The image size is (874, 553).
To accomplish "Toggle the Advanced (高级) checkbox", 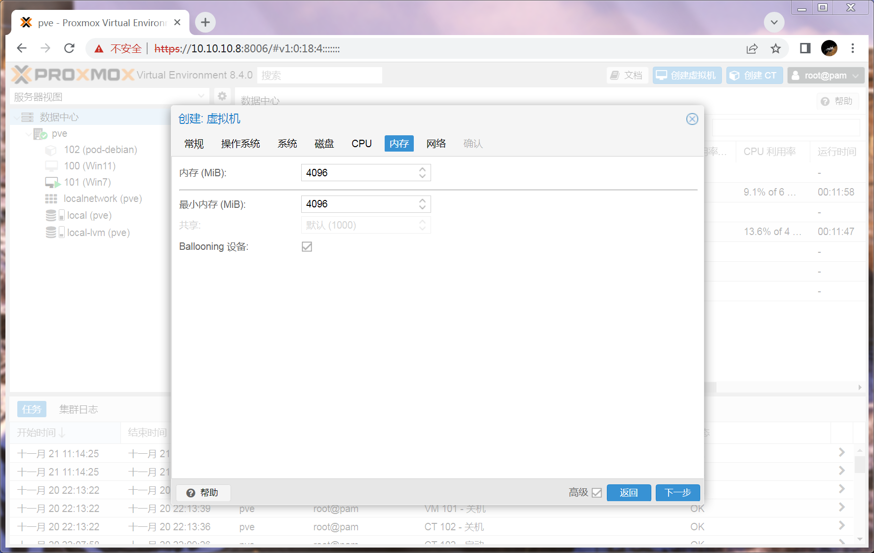I will tap(596, 493).
